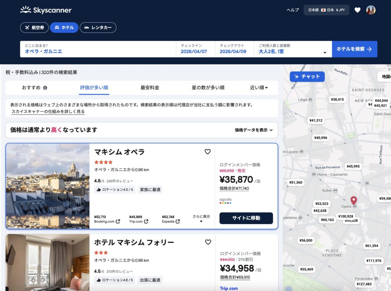Click the info icon beside おすすめ

point(45,88)
